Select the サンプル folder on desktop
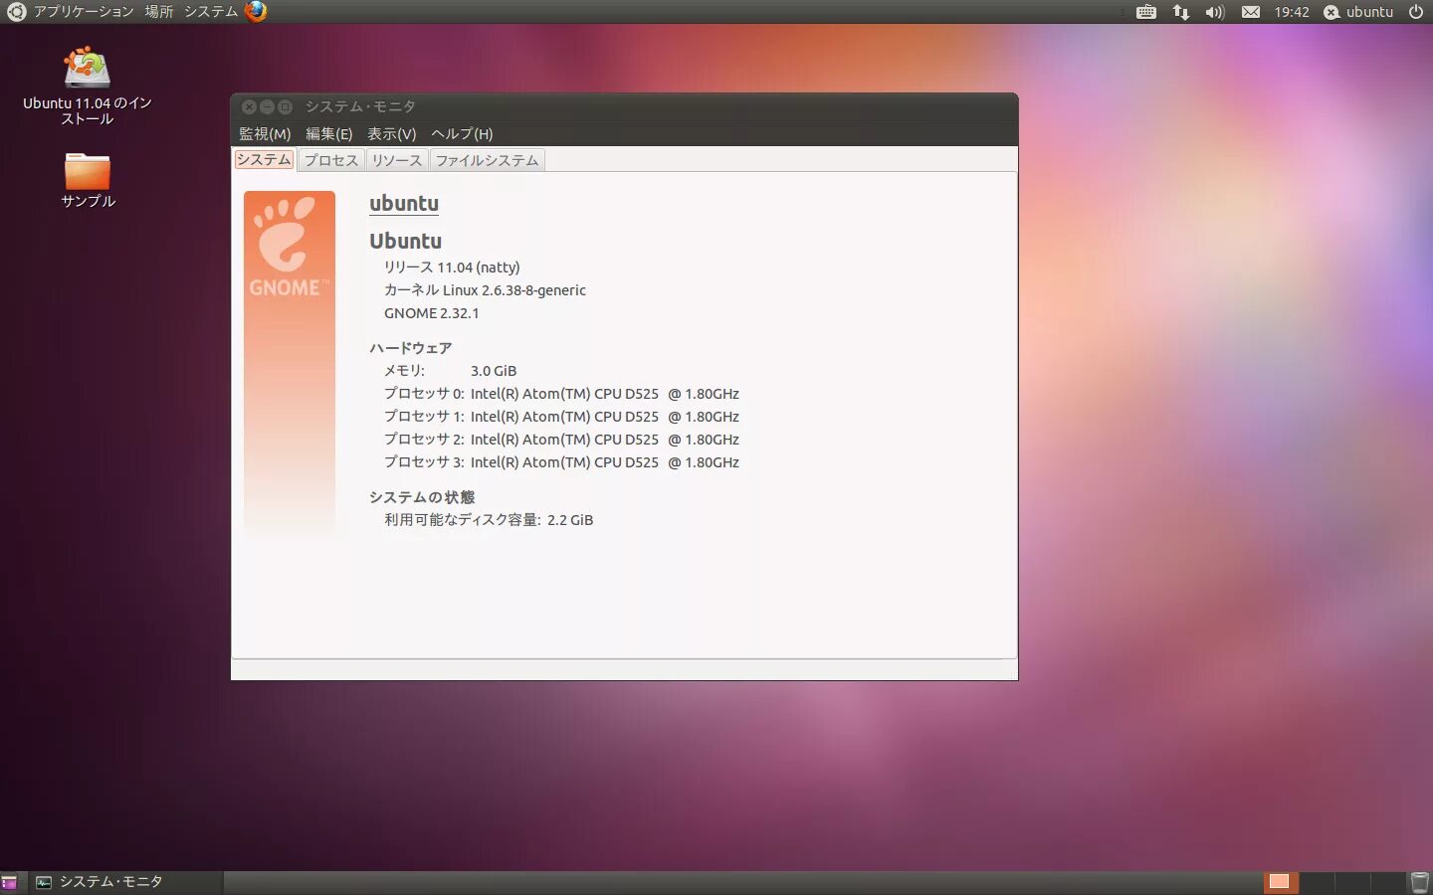This screenshot has width=1433, height=895. pyautogui.click(x=88, y=180)
